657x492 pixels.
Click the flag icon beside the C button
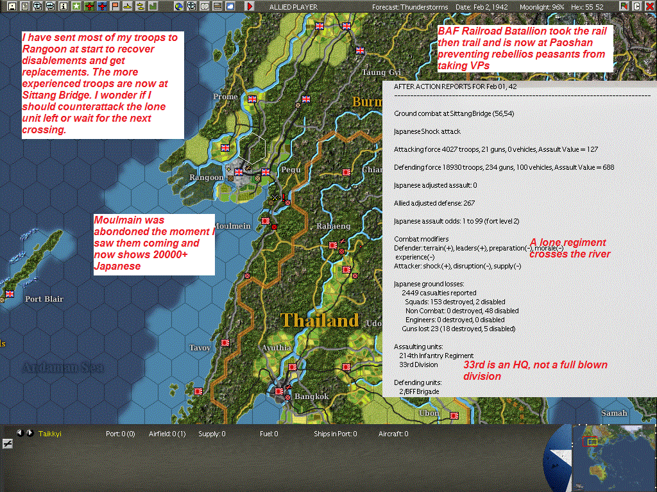click(x=624, y=6)
